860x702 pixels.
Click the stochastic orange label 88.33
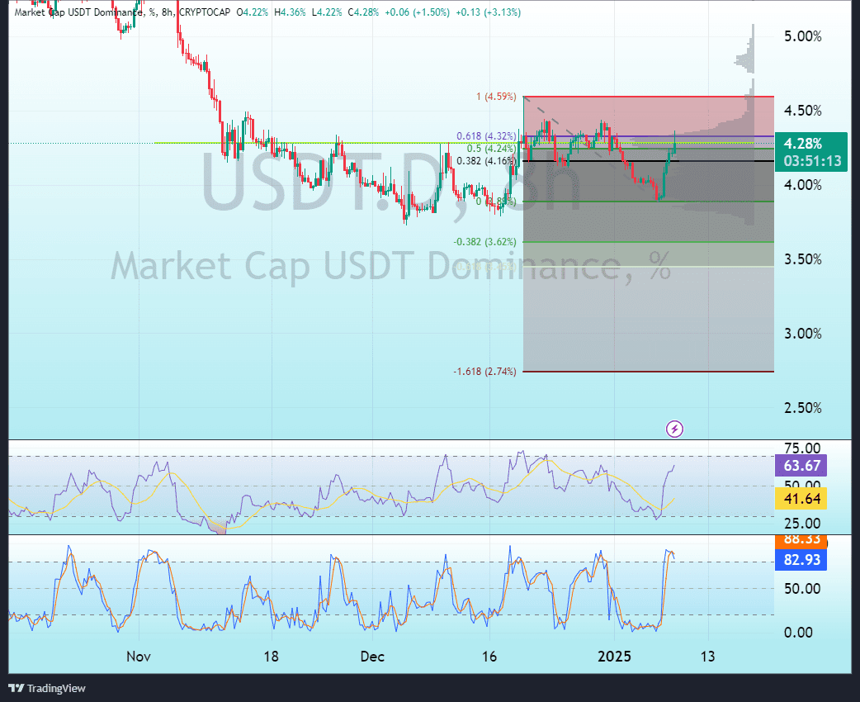[x=801, y=541]
